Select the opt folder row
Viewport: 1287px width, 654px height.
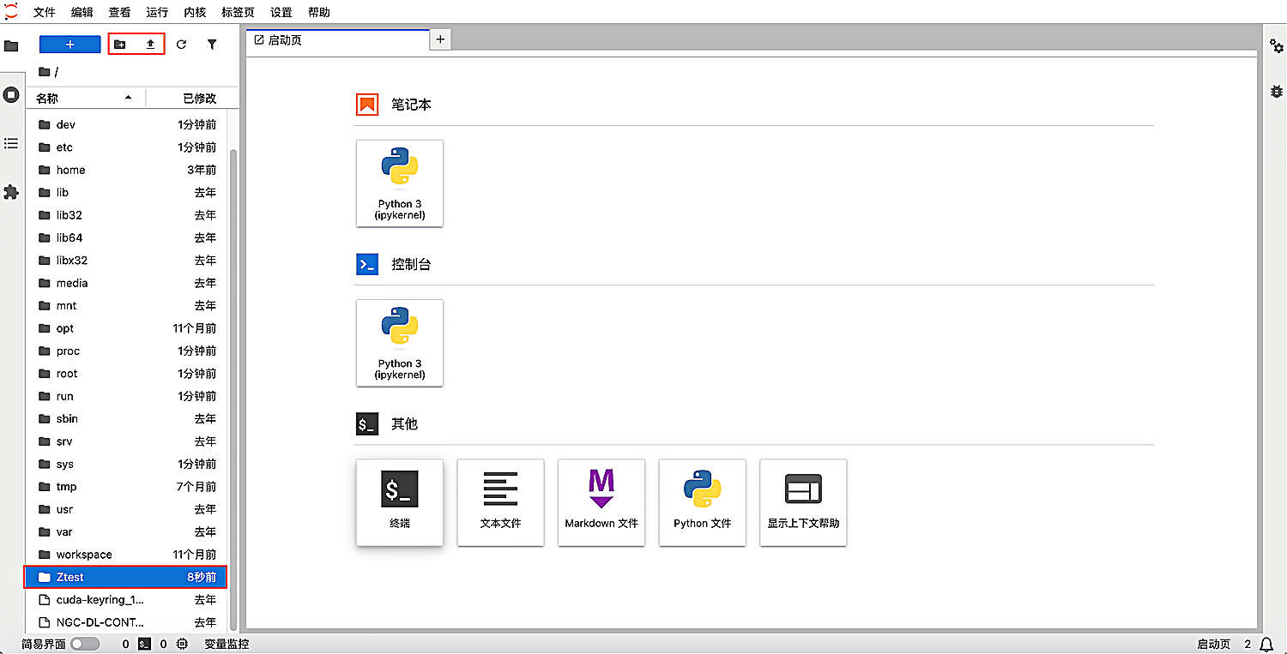tap(126, 328)
